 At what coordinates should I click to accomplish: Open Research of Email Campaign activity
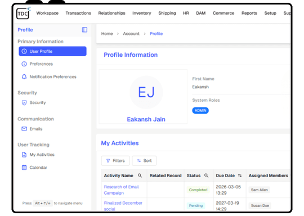122,190
